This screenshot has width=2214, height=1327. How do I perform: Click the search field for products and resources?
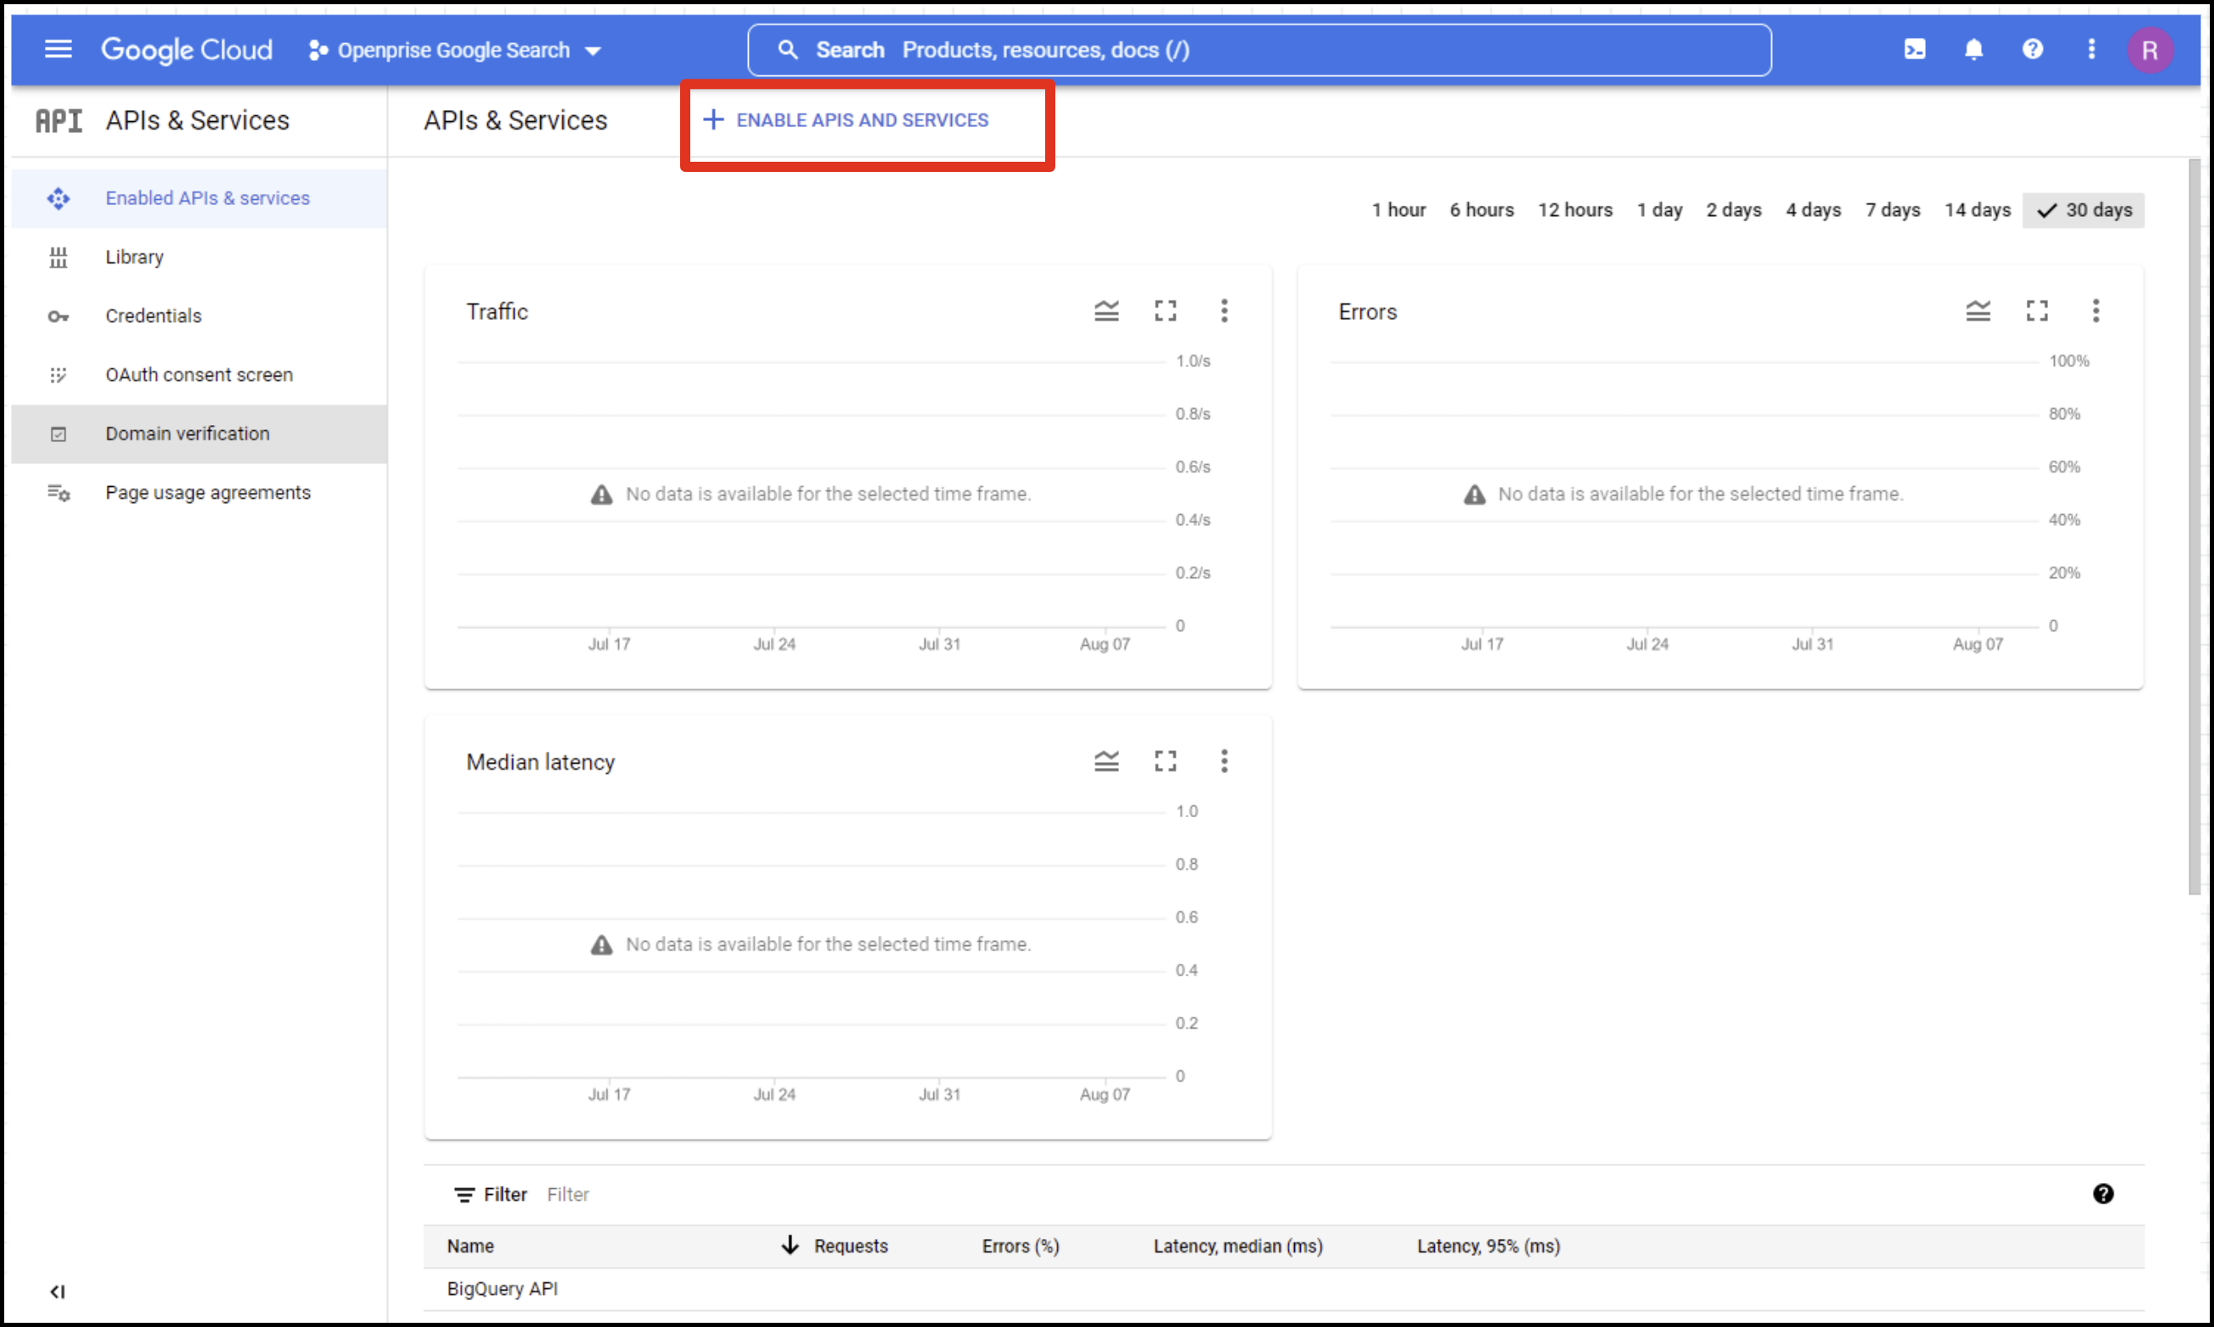pos(1259,50)
